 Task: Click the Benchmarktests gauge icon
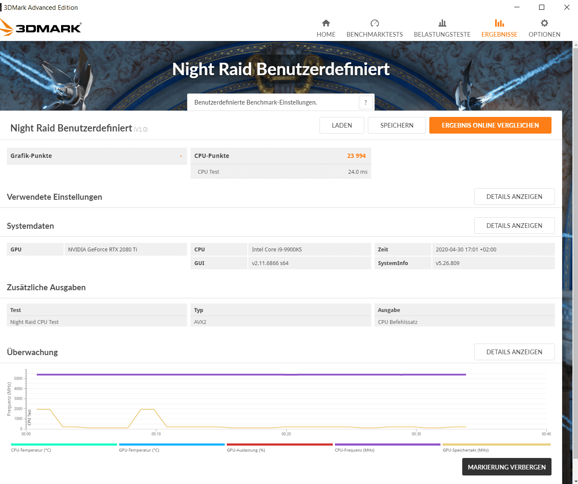[x=375, y=23]
